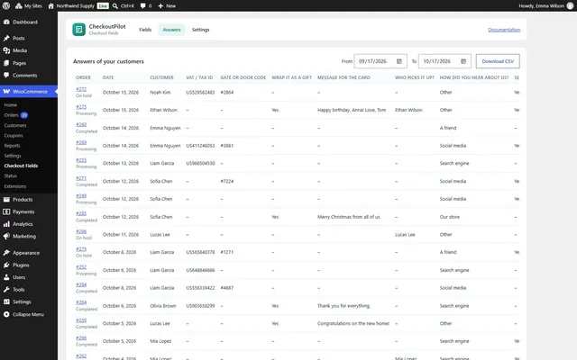Open Sofia Chen's order with gate code #7224
Image resolution: width=577 pixels, height=360 pixels.
[81, 178]
